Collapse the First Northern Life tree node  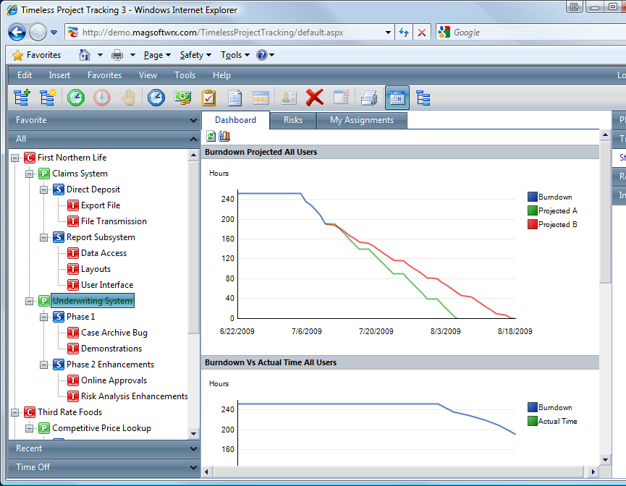coord(15,158)
